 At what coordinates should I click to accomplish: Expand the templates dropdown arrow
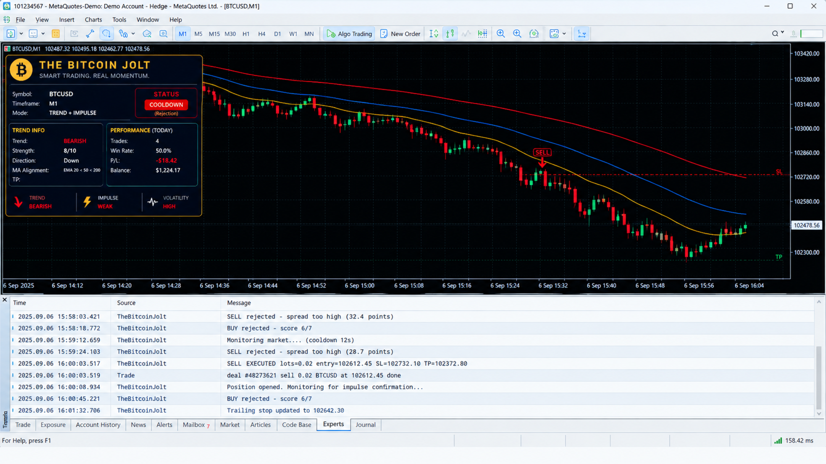(564, 34)
